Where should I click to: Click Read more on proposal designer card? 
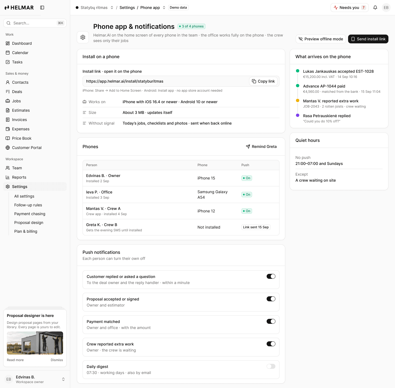pos(15,360)
